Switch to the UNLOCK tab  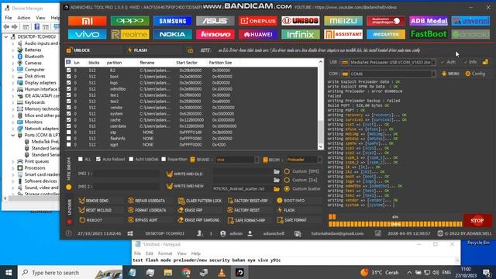point(78,50)
